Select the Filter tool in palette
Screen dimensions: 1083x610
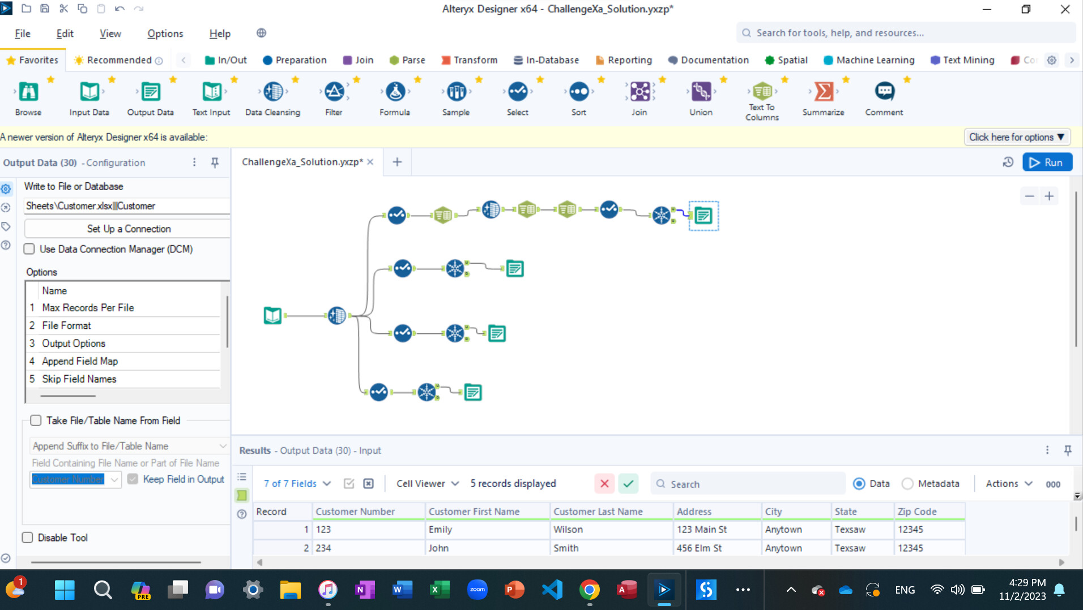(x=334, y=92)
